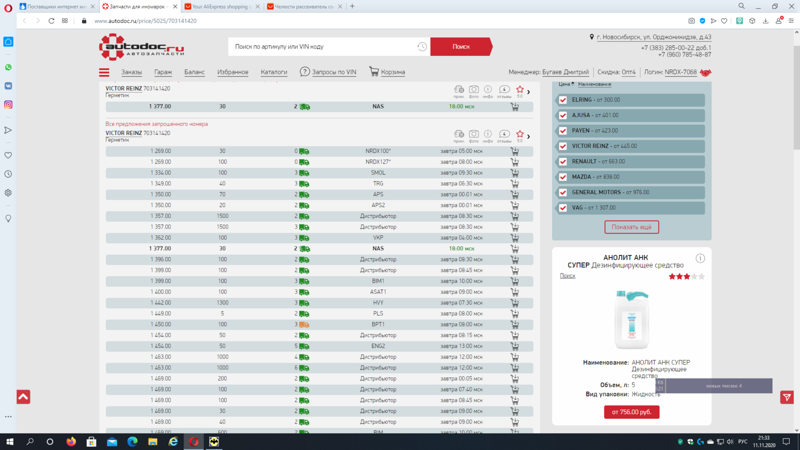Click manager name Бугаев Дмитрий link
The width and height of the screenshot is (800, 450).
pos(565,72)
